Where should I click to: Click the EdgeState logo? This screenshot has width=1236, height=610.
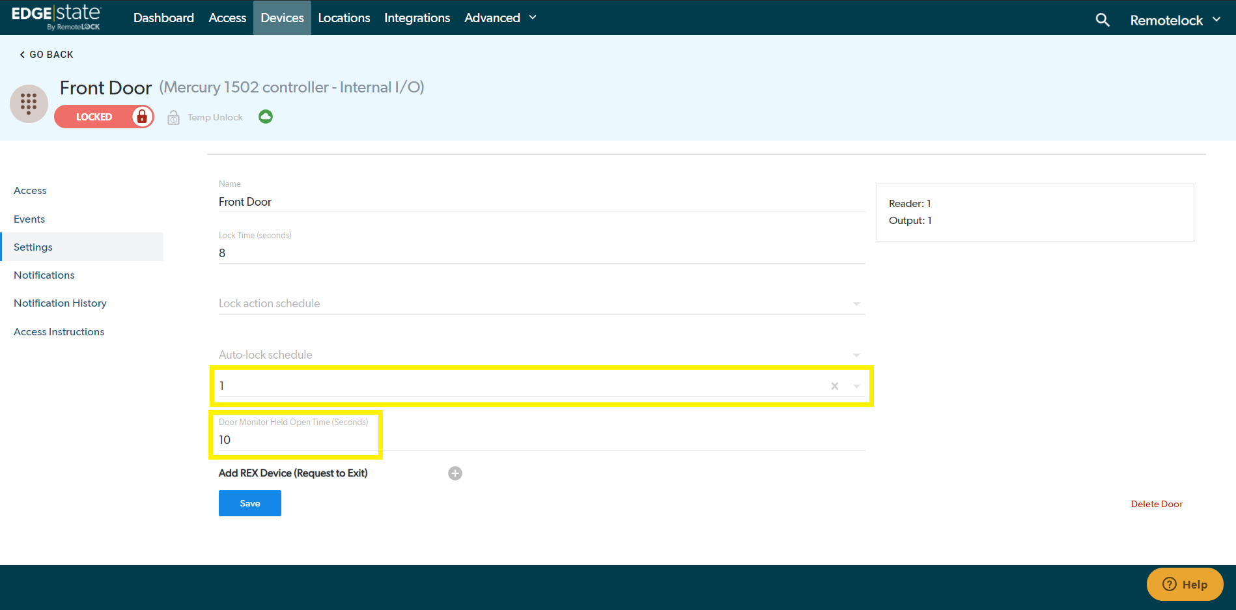point(57,18)
